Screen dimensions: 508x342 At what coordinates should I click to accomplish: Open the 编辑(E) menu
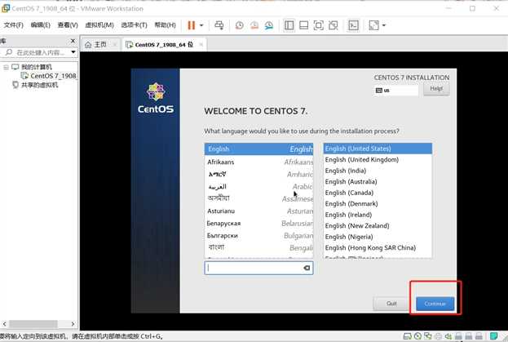coord(40,25)
